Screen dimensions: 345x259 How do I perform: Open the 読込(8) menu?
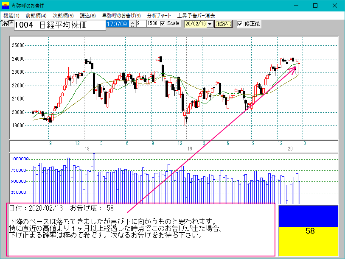click(x=87, y=16)
